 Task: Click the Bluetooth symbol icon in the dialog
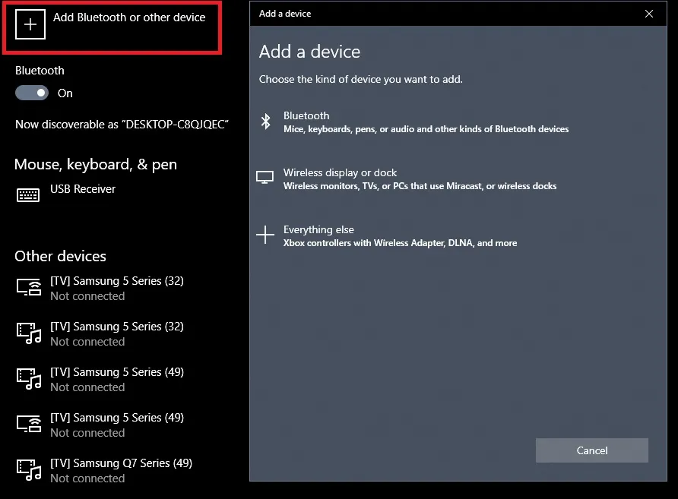(265, 122)
